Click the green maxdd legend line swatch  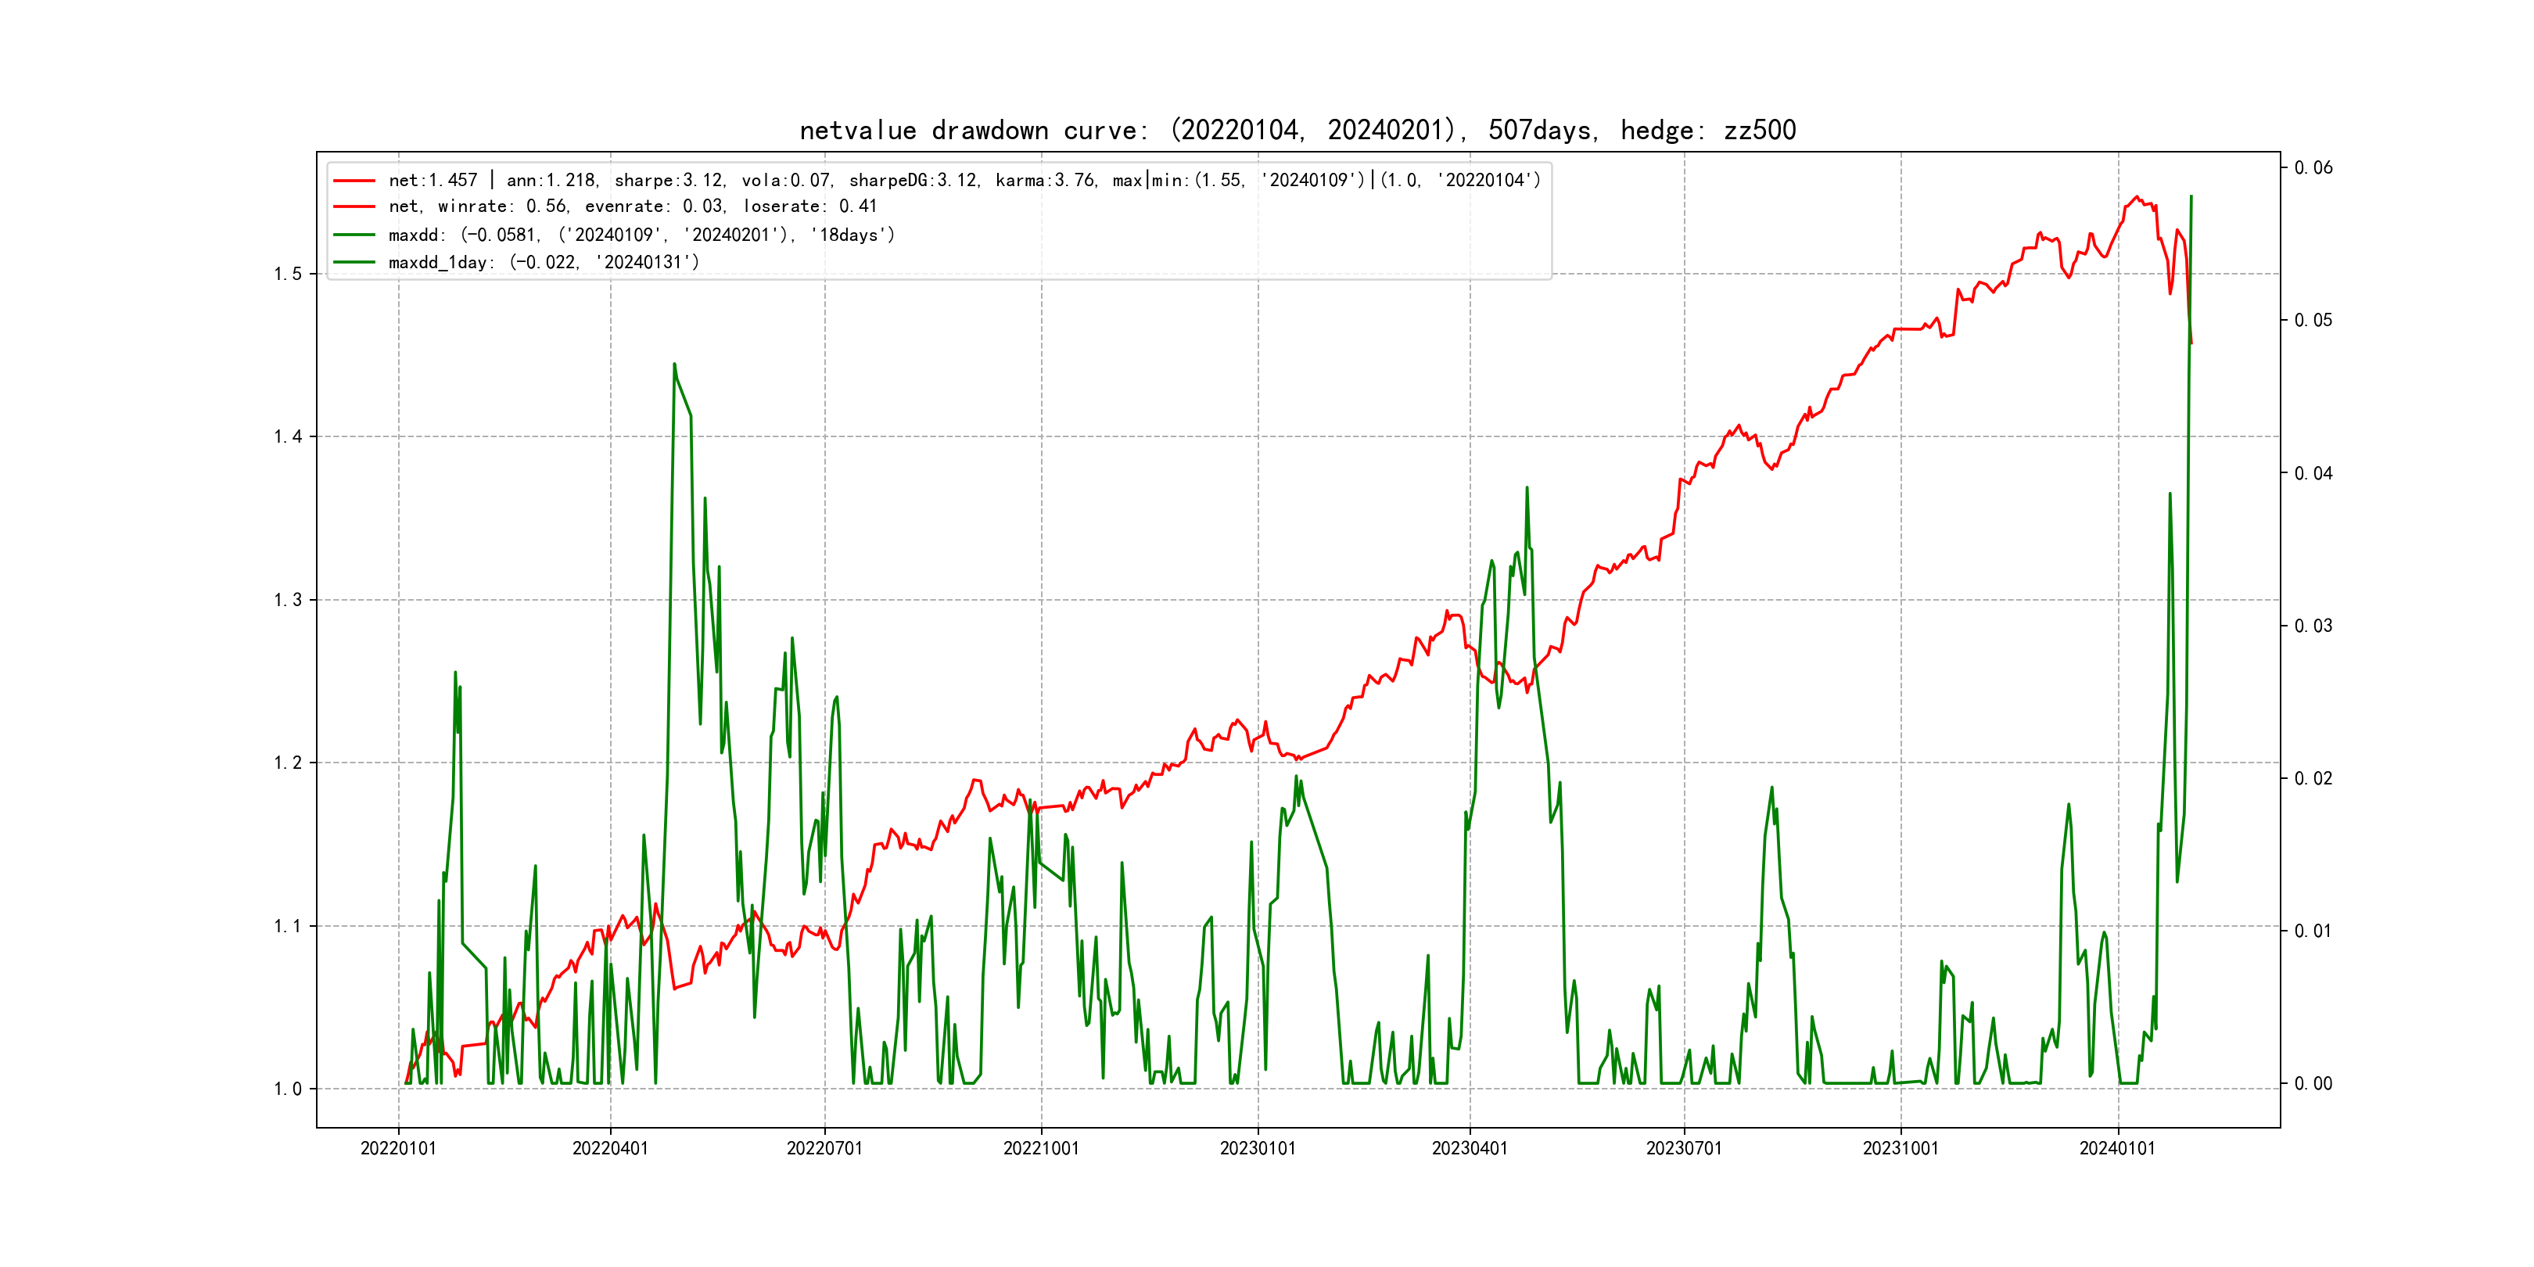coord(354,235)
